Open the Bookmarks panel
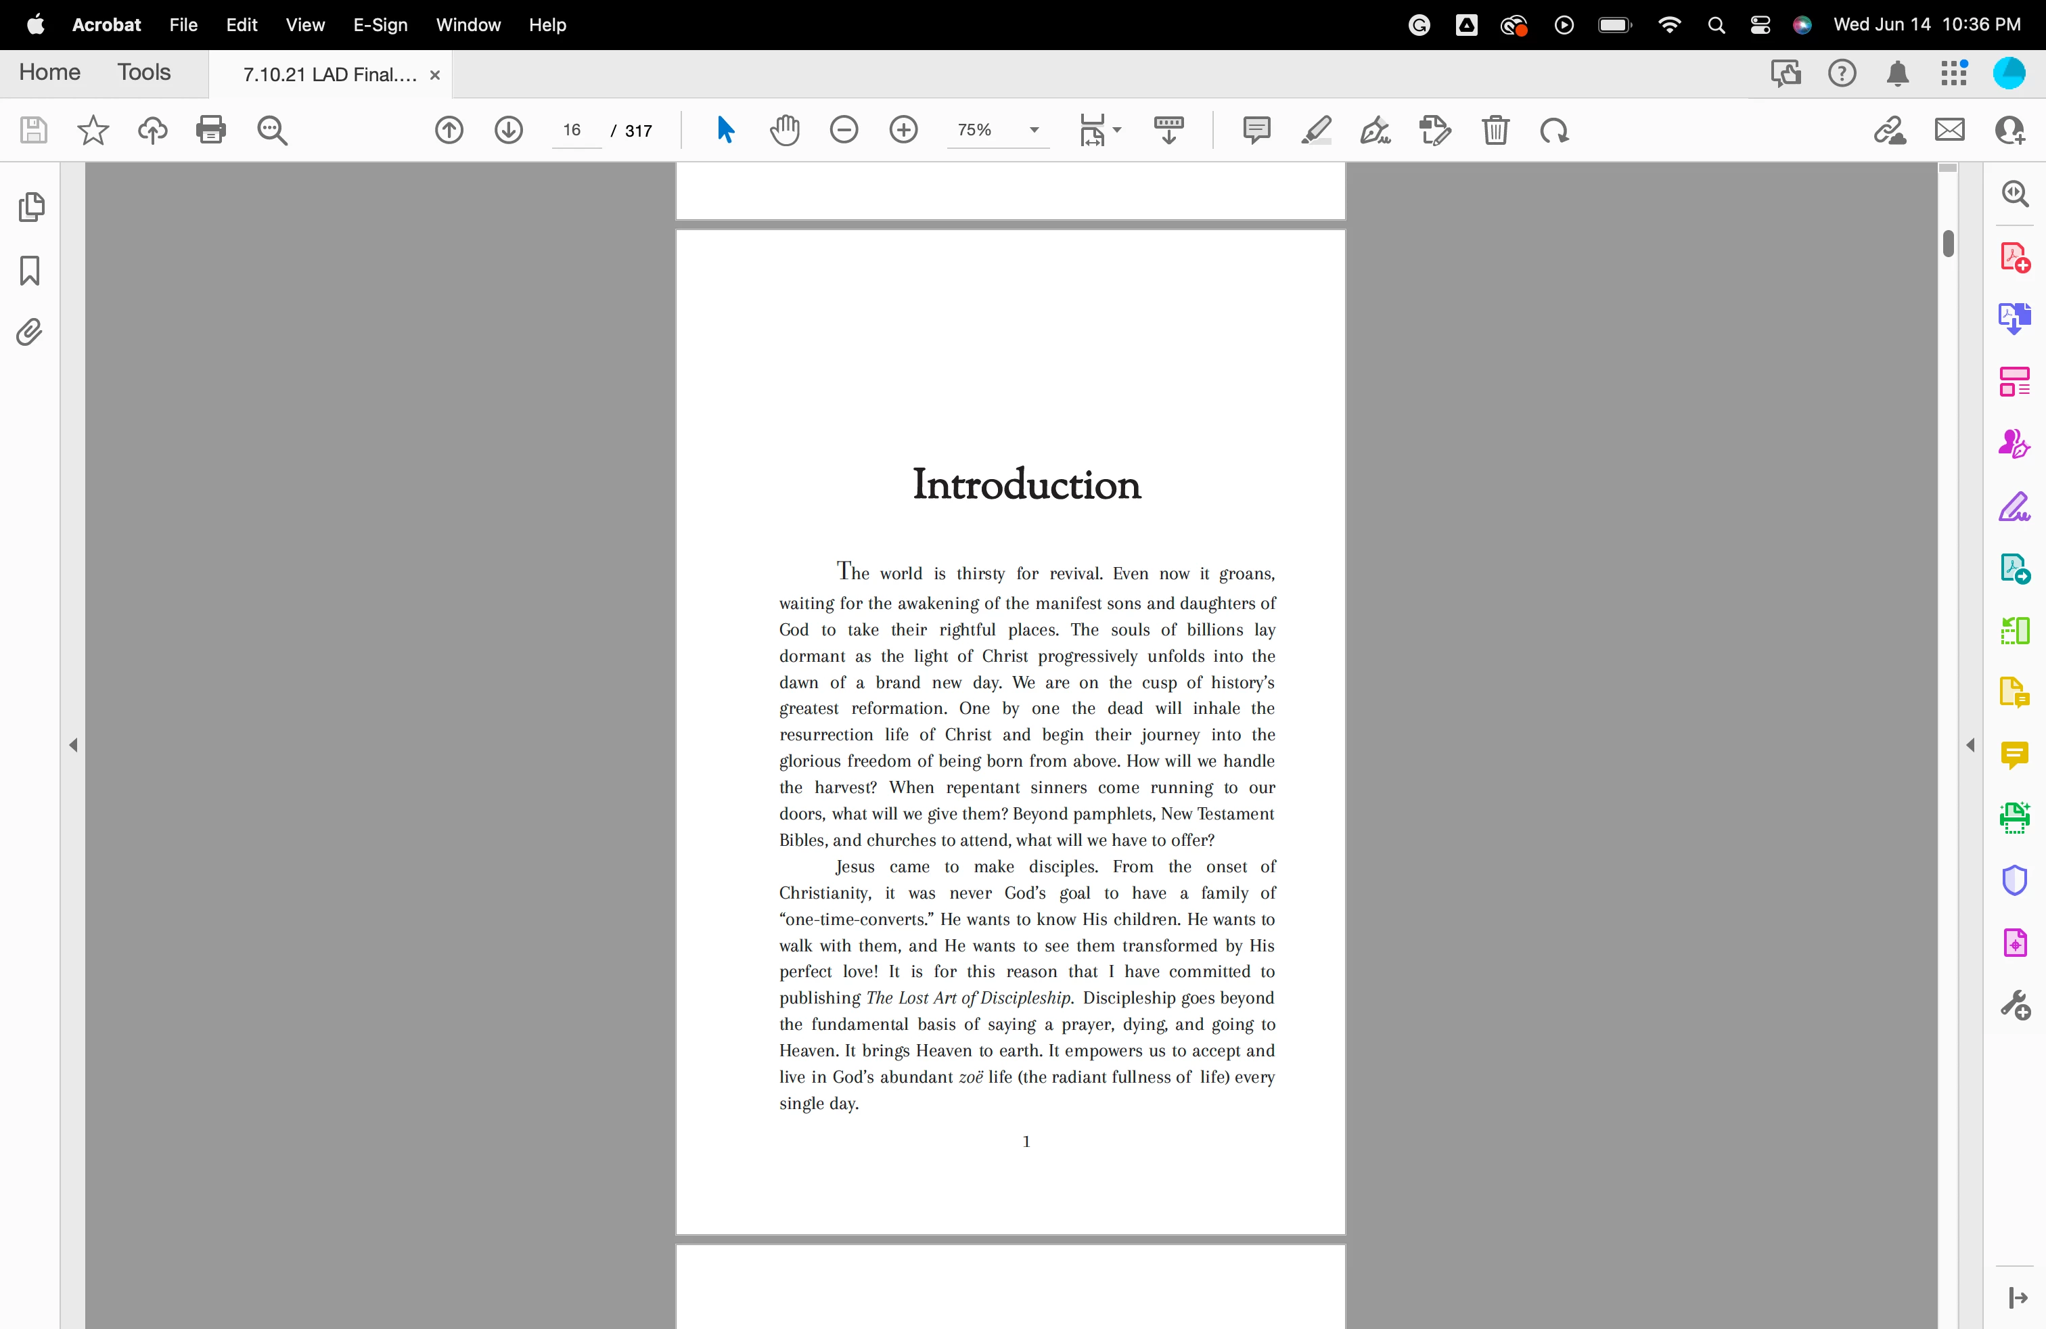2046x1329 pixels. click(x=30, y=270)
